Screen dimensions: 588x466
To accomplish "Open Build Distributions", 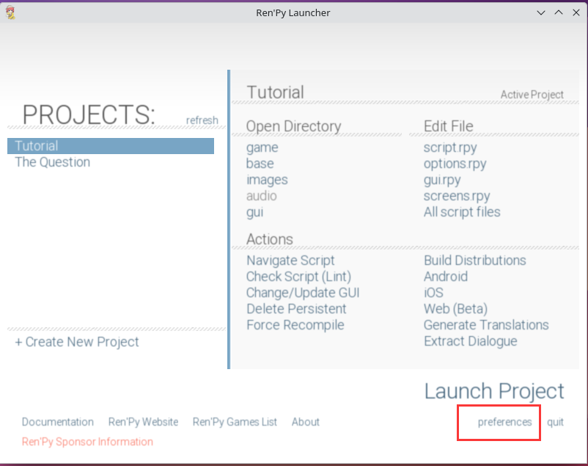I will point(475,261).
